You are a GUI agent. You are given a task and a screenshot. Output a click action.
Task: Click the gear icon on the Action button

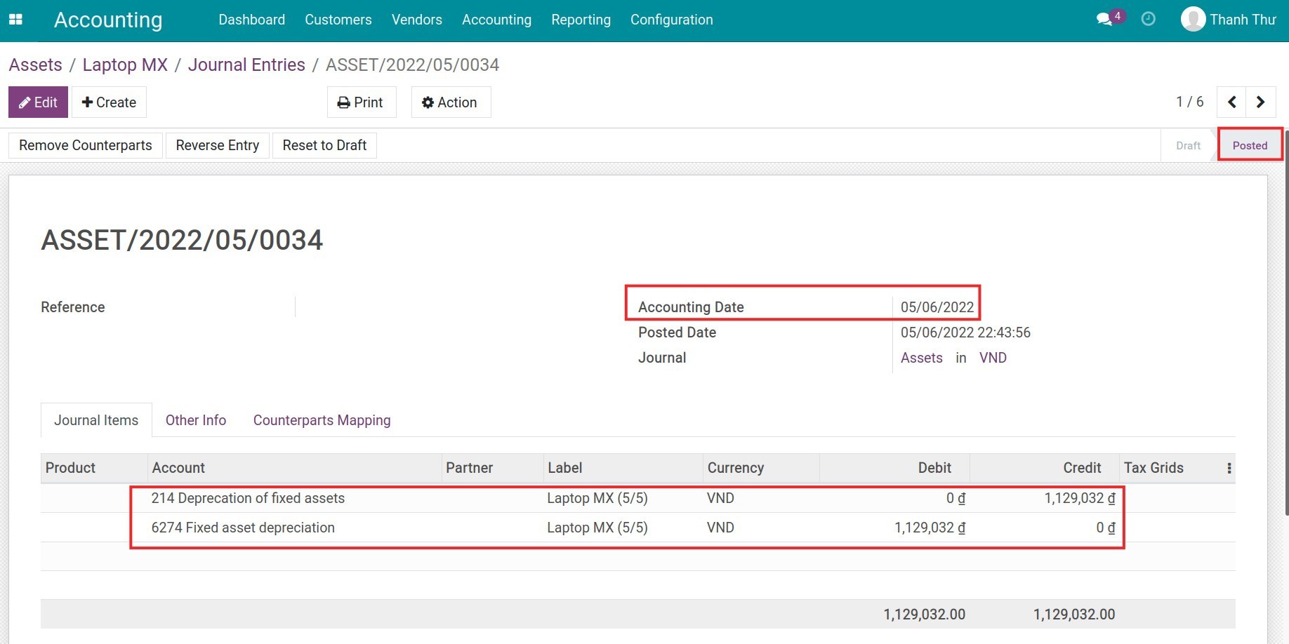pos(428,102)
